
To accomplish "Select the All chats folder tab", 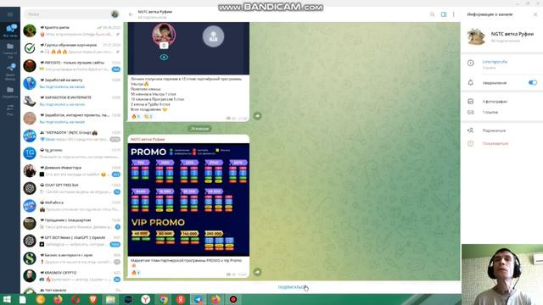I will click(x=10, y=30).
